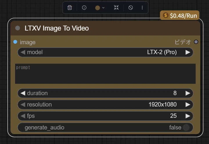Select next fps value with right arrow
209x144 pixels.
tap(188, 116)
